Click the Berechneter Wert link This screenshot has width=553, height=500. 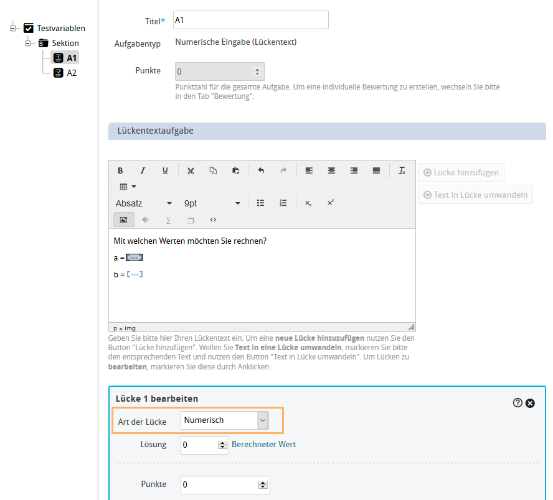(263, 445)
